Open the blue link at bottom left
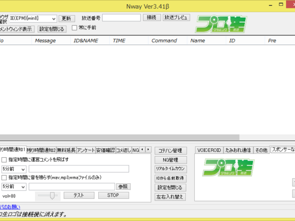This screenshot has width=295, height=221. pyautogui.click(x=10, y=207)
